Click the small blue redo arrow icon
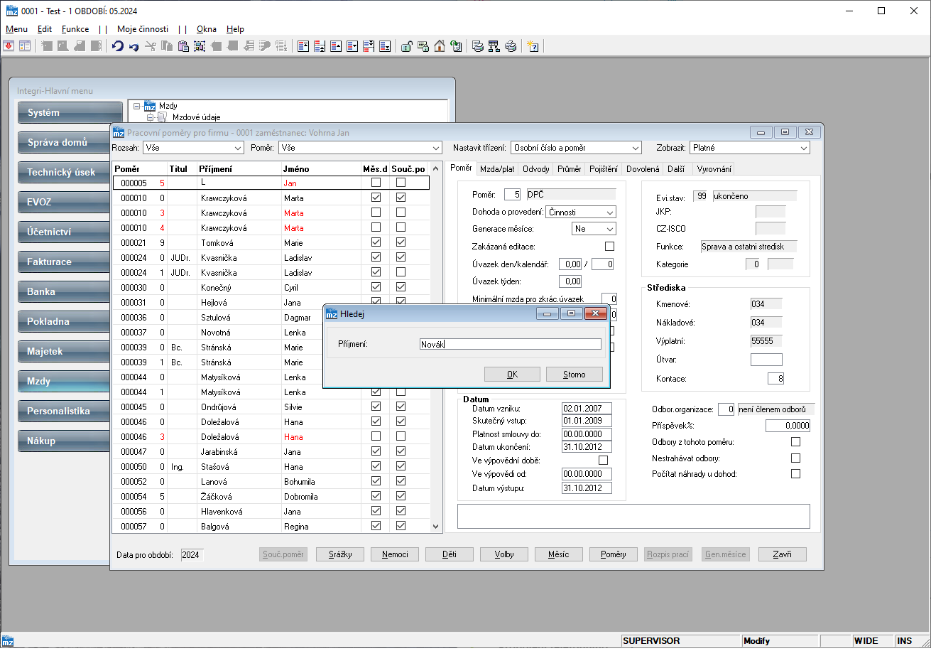The height and width of the screenshot is (651, 931). tap(134, 47)
